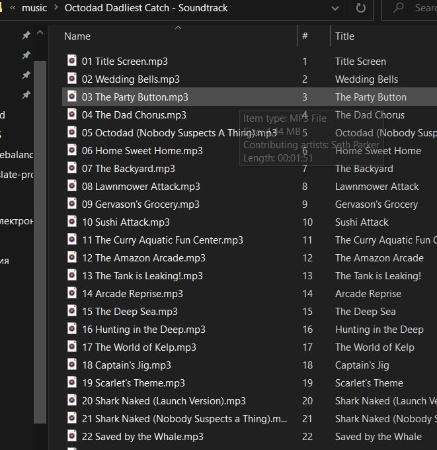Click the file icon of 09 Gervason's Grocery
Viewport: 437px width, 450px height.
coord(72,203)
